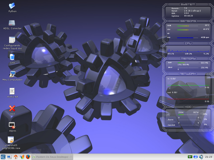
Task: Click the SWAP 256 Mb value
Action: [204, 68]
